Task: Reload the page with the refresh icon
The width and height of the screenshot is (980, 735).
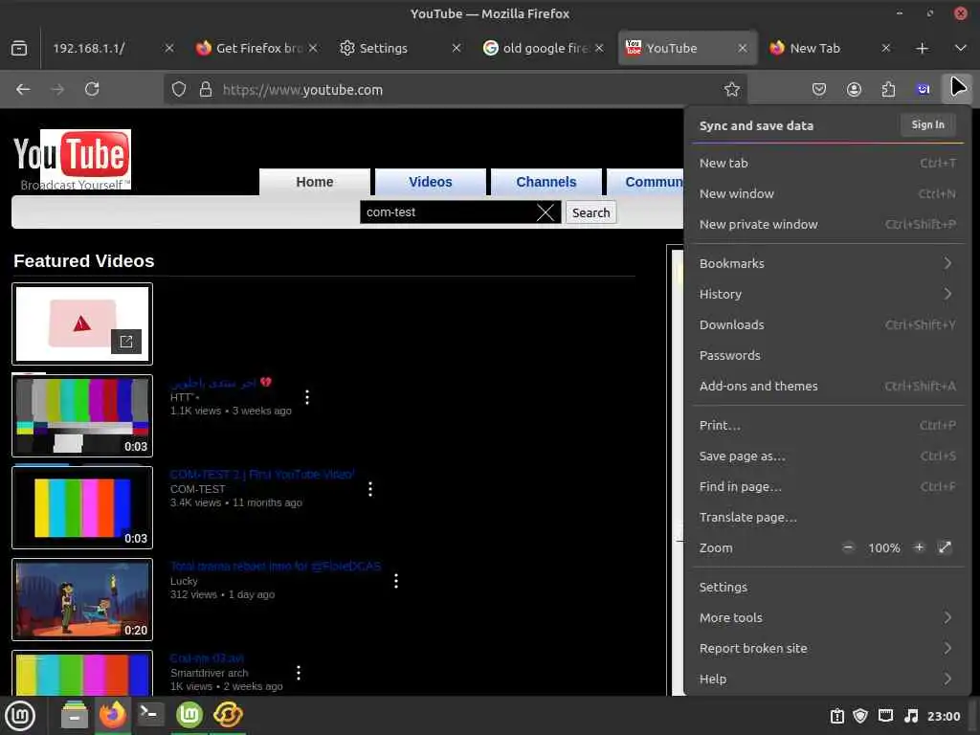Action: (92, 89)
